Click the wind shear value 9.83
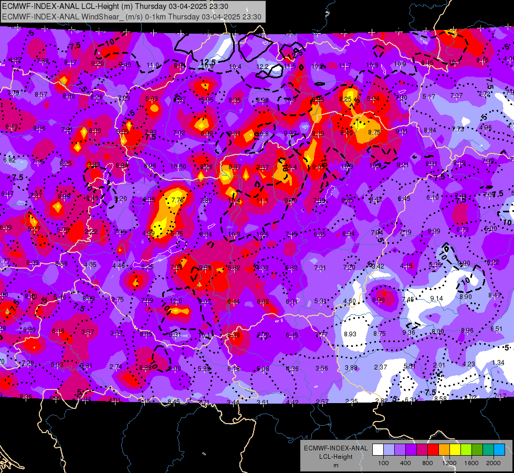This screenshot has height=473, width=514. [x=94, y=164]
